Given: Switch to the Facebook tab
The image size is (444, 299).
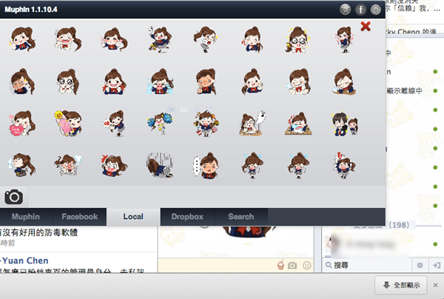Looking at the screenshot, I should tap(80, 217).
